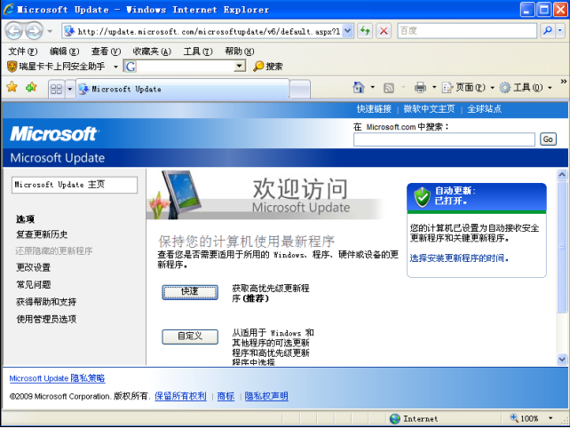The height and width of the screenshot is (428, 570).
Task: Click the green Refresh arrows icon
Action: (x=365, y=31)
